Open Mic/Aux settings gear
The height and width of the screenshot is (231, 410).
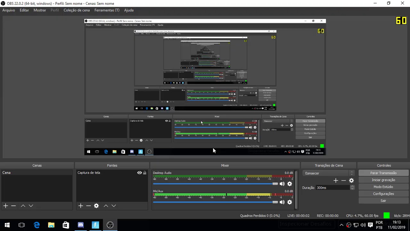pos(290,202)
